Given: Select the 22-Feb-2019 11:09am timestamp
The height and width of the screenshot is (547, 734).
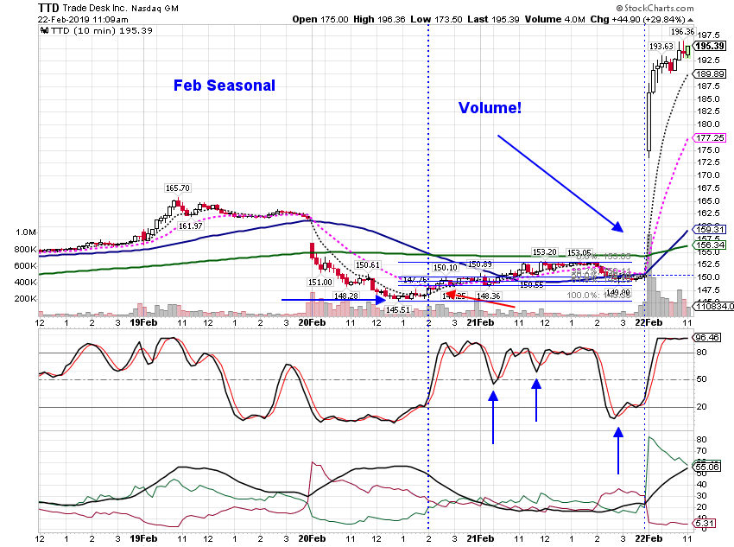Looking at the screenshot, I should point(83,20).
